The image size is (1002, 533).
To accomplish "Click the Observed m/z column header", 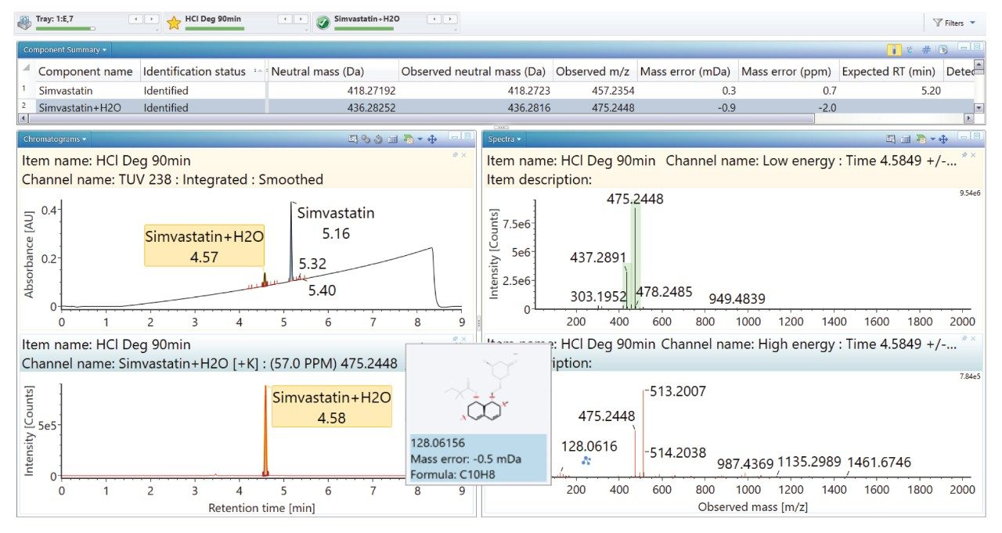I will click(595, 71).
